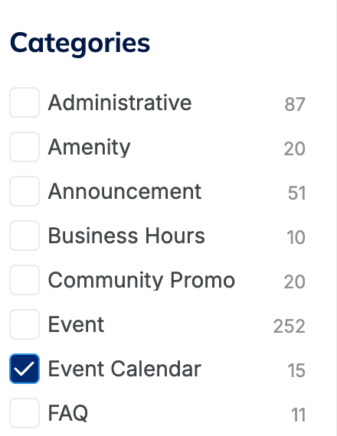Click the Announcement category label
This screenshot has height=436, width=337.
[x=125, y=191]
